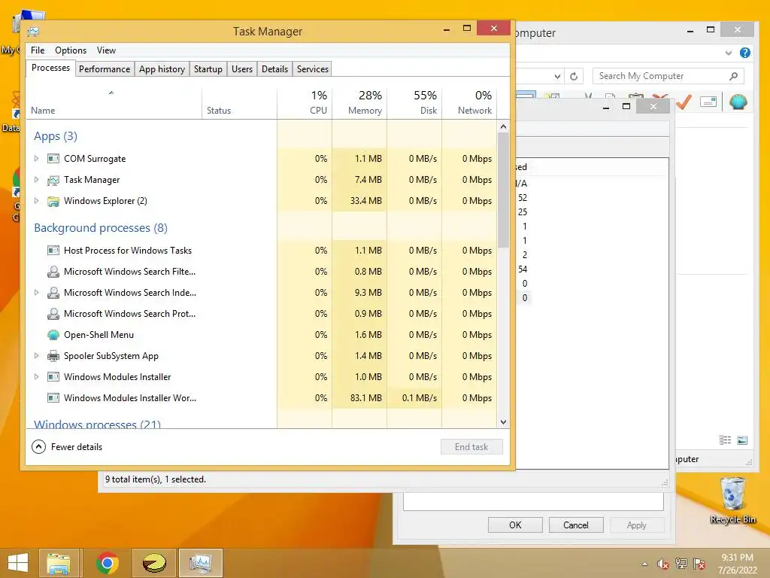Open the address bar history dropdown arrow
Screen dimensions: 770x578
tap(557, 76)
